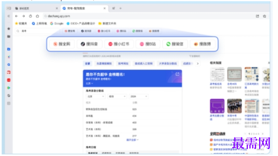Image resolution: width=278 pixels, height=156 pixels.
Task: Open the 北京 province dropdown
Action: coord(95,96)
